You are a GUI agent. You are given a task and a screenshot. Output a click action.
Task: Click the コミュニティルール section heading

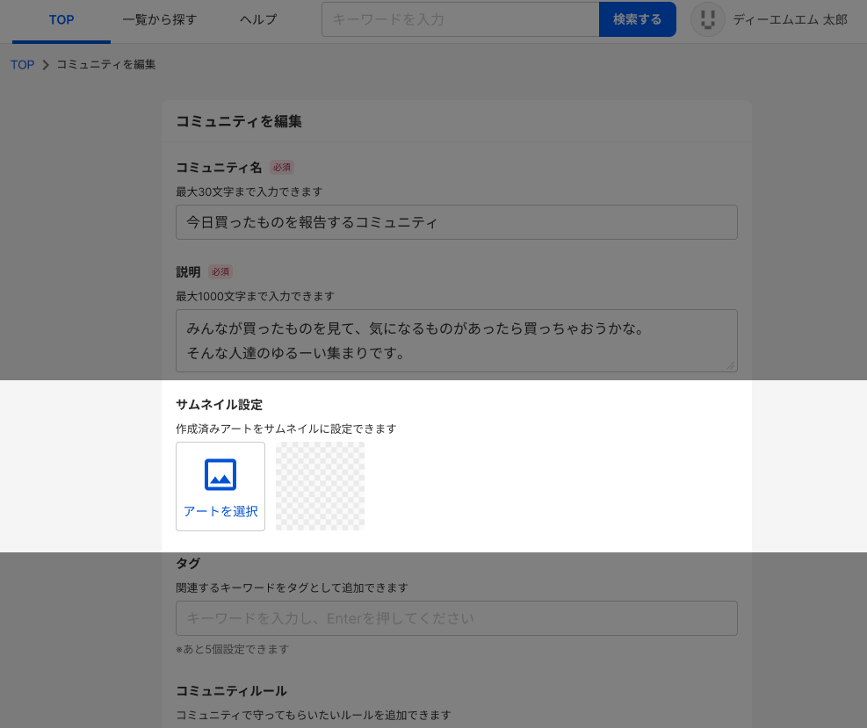point(232,691)
